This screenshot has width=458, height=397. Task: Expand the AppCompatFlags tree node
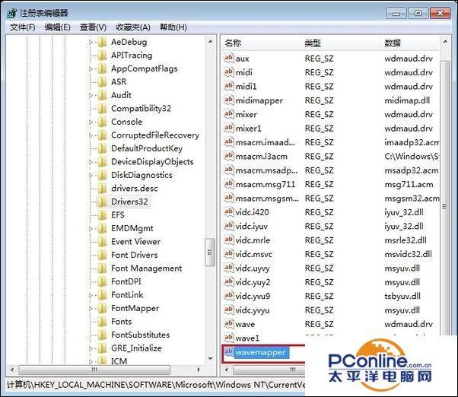click(91, 69)
